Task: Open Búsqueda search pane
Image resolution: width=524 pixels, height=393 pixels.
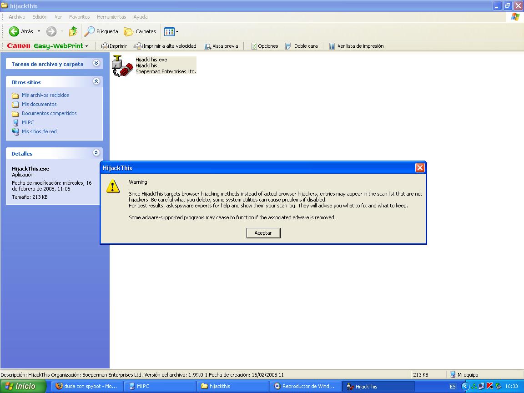Action: [101, 31]
